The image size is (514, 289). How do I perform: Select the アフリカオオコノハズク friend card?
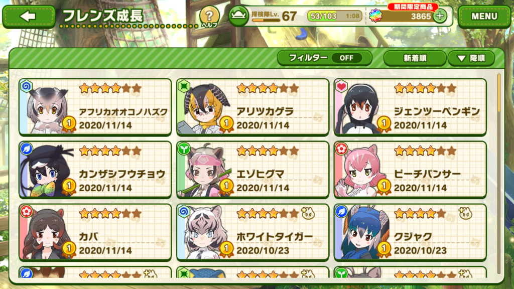pos(95,107)
